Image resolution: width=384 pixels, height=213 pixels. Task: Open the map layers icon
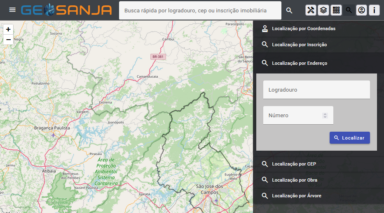tap(324, 10)
